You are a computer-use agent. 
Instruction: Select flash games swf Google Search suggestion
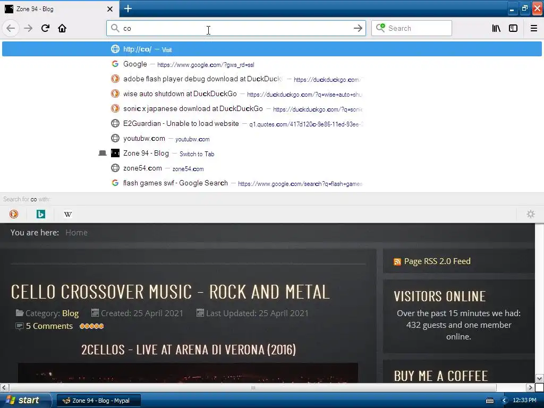pyautogui.click(x=272, y=183)
